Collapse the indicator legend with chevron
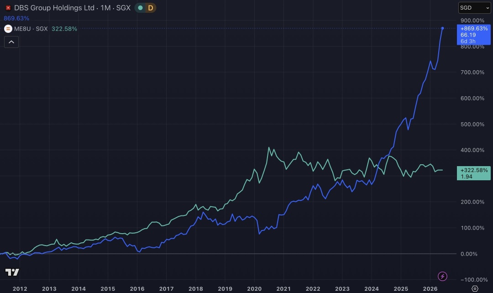493x293 pixels. click(x=11, y=42)
